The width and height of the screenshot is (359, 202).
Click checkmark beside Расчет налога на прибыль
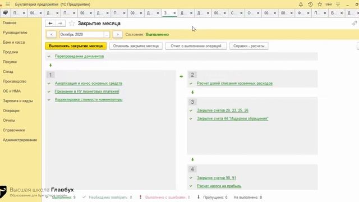tap(191, 186)
